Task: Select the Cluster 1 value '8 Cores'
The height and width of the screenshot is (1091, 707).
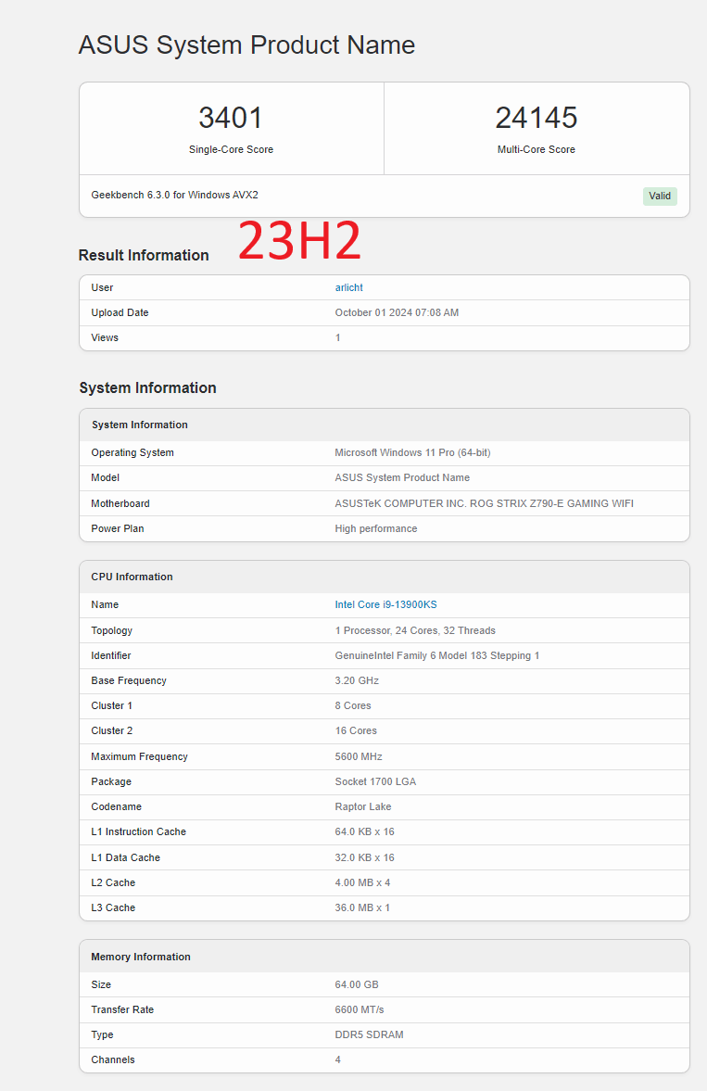Action: click(x=353, y=705)
